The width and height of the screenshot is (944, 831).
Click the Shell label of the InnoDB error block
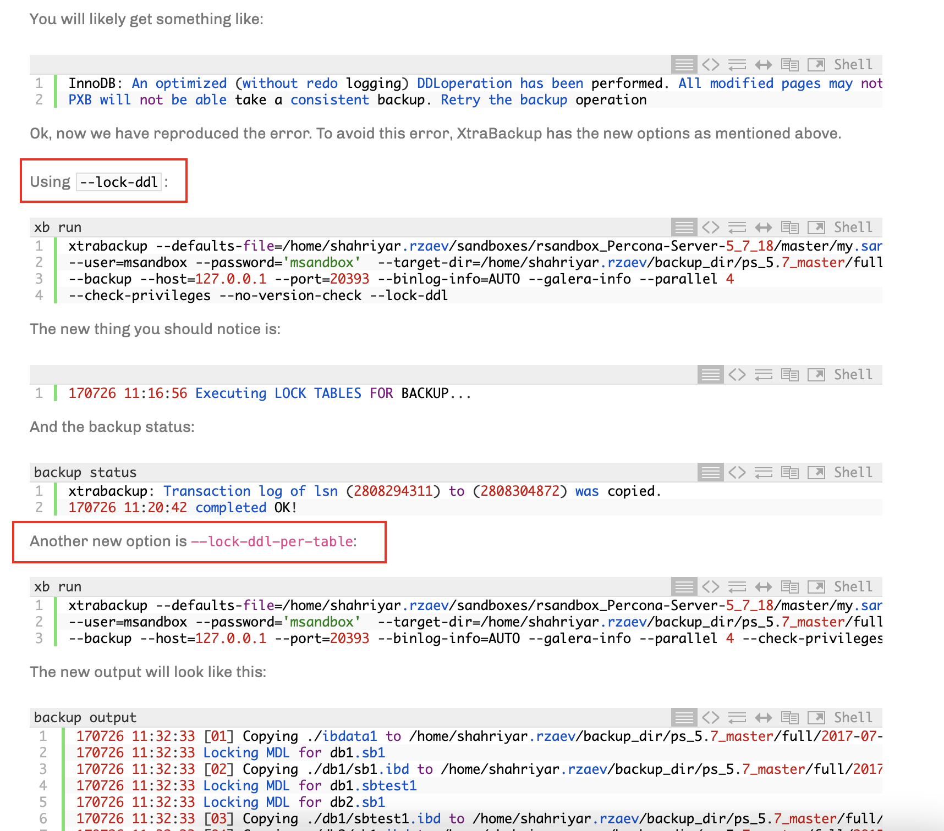click(x=853, y=65)
